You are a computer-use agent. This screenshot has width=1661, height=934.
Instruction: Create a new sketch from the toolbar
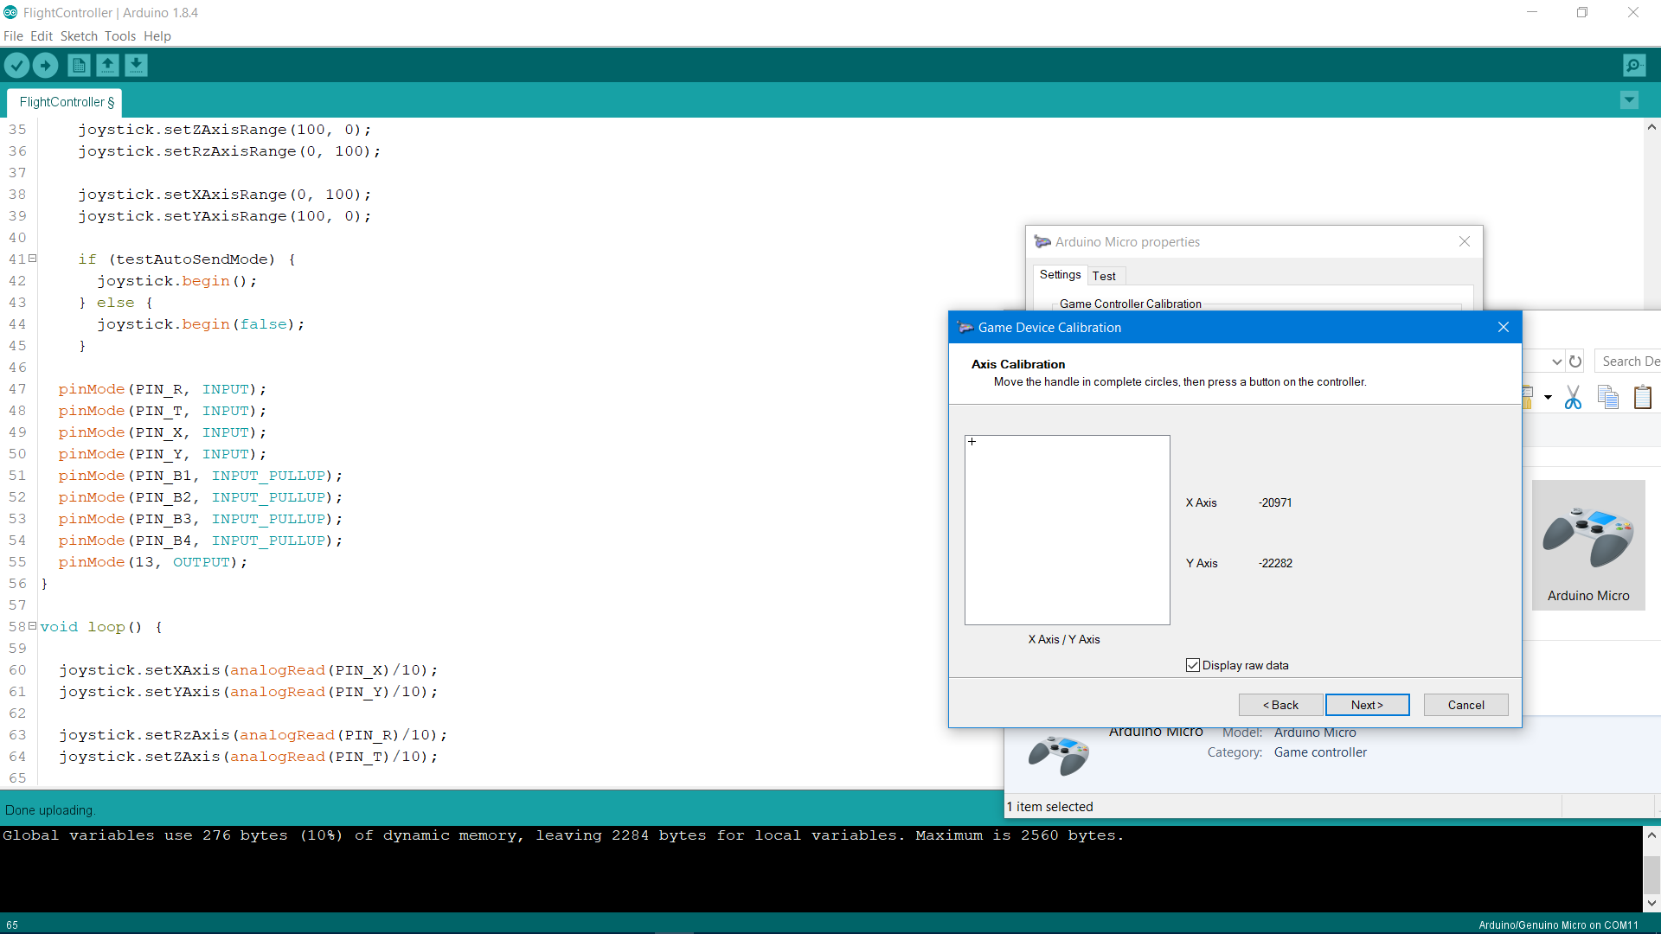tap(78, 65)
